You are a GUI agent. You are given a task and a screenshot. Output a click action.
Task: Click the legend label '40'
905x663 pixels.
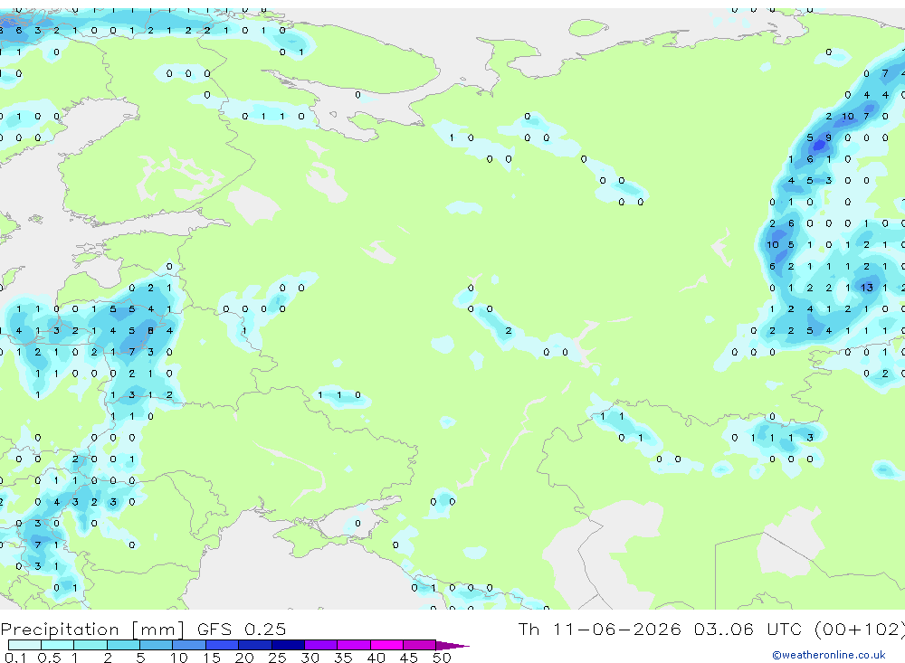pos(376,658)
